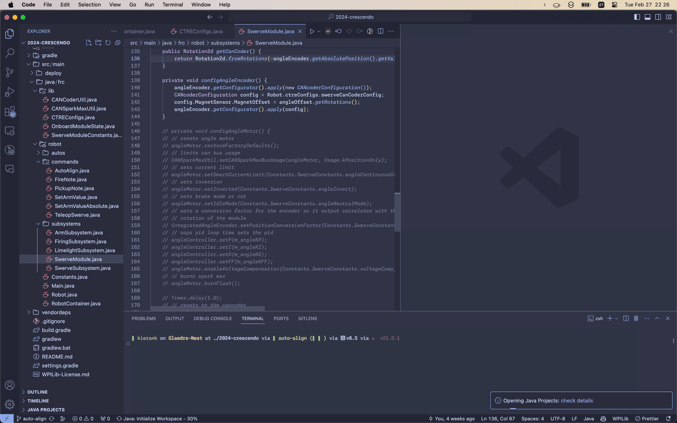Refresh the Explorer file tree
The height and width of the screenshot is (423, 677).
108,43
